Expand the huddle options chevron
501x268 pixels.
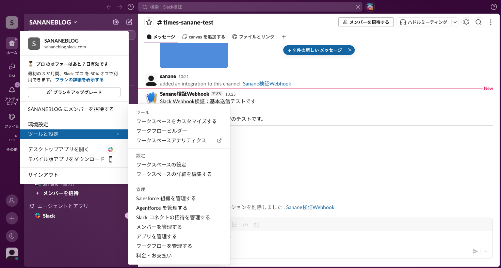tap(455, 22)
